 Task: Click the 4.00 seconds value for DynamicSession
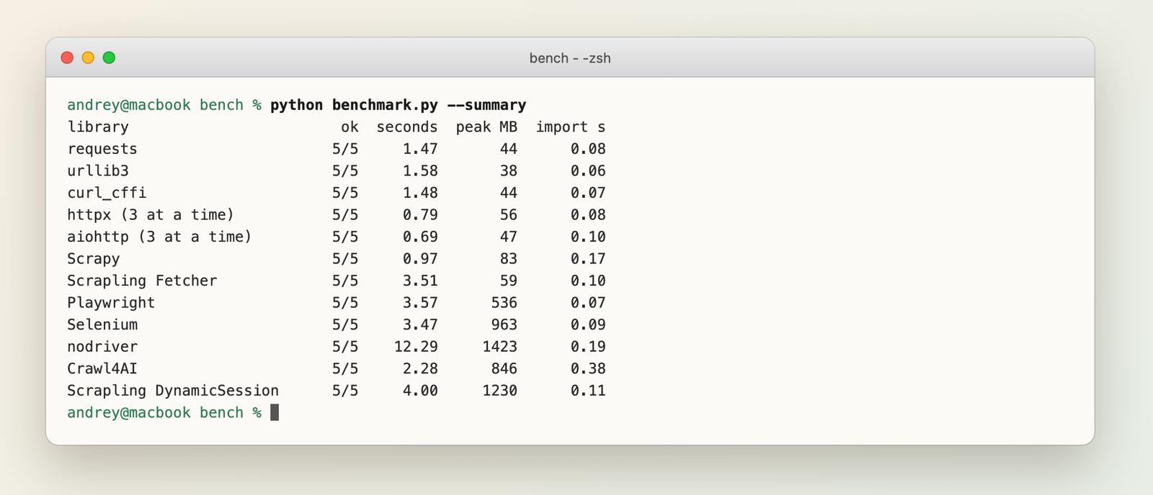(420, 391)
